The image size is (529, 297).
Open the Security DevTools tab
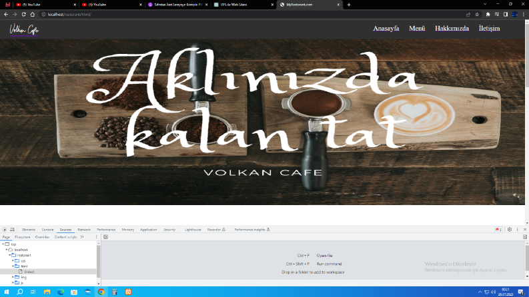169,230
